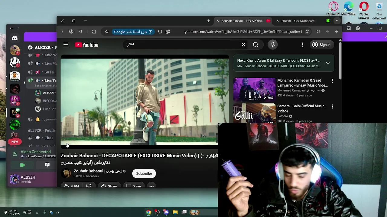
Task: Like the video with 4.9M likes
Action: [72, 186]
